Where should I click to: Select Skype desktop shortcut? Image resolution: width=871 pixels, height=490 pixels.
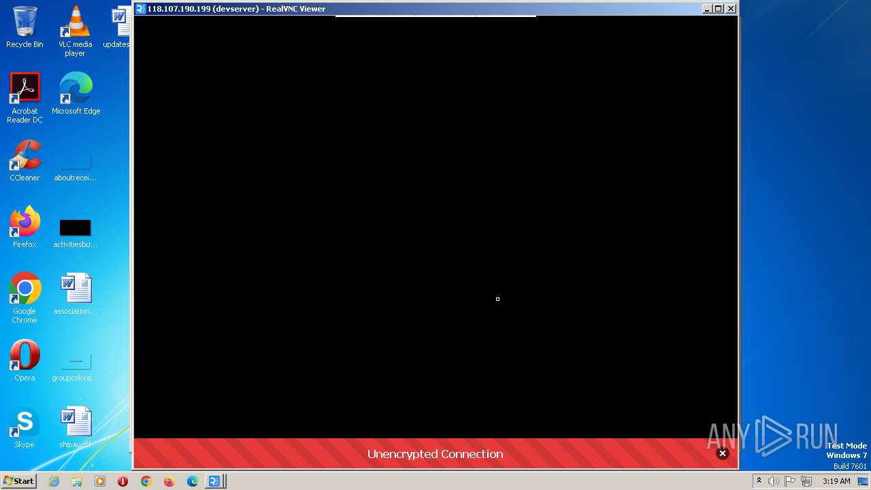click(24, 427)
